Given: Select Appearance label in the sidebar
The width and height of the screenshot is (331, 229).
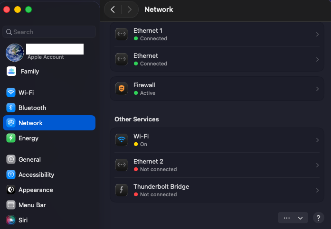Looking at the screenshot, I should coord(36,190).
